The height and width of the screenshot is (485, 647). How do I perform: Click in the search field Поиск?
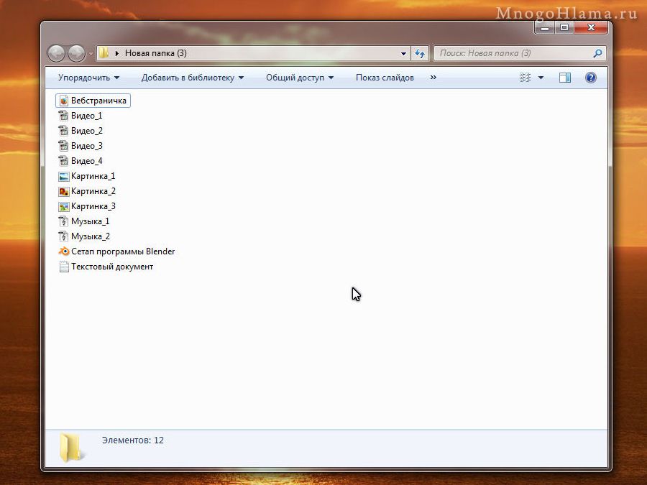pyautogui.click(x=512, y=53)
